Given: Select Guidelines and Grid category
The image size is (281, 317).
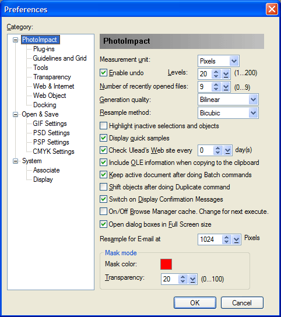Looking at the screenshot, I should pyautogui.click(x=59, y=58).
